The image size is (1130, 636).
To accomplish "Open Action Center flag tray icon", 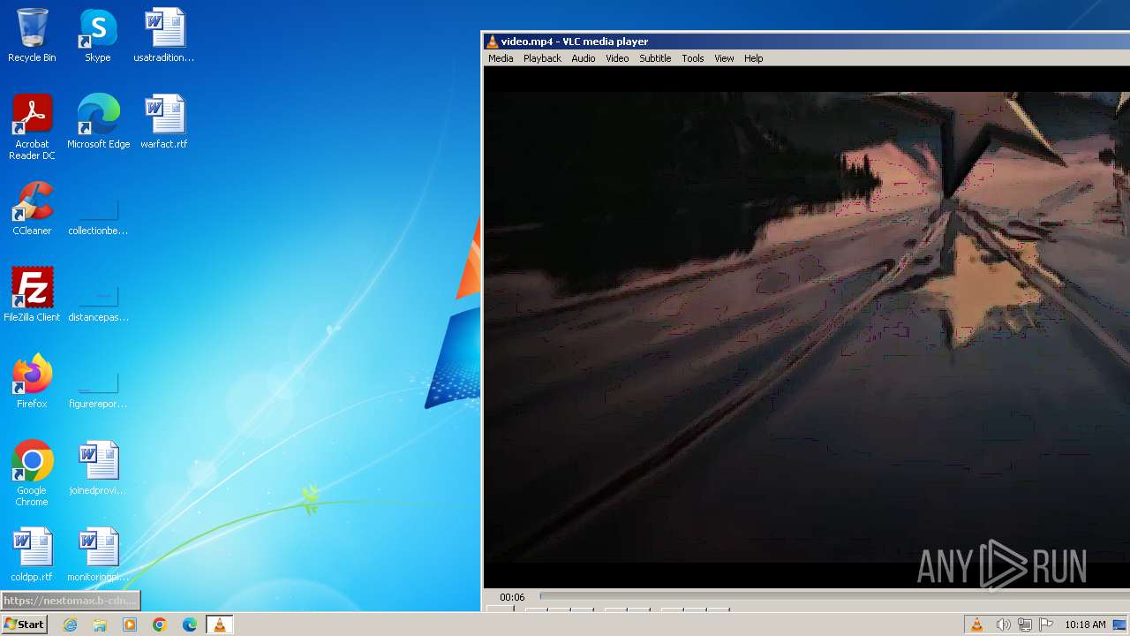I will tap(1046, 625).
